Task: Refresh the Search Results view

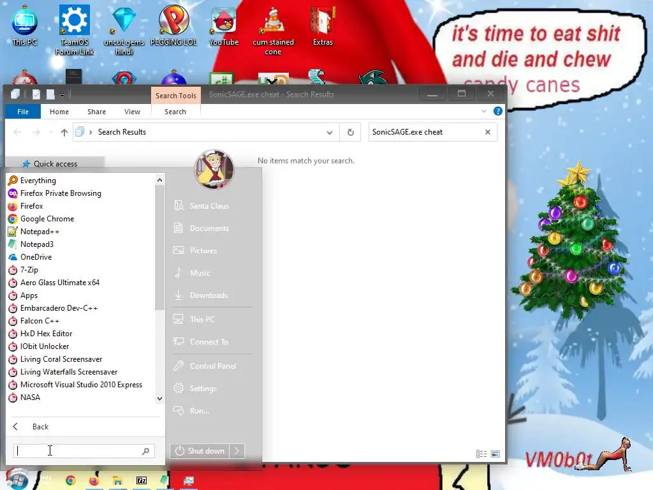Action: (351, 132)
